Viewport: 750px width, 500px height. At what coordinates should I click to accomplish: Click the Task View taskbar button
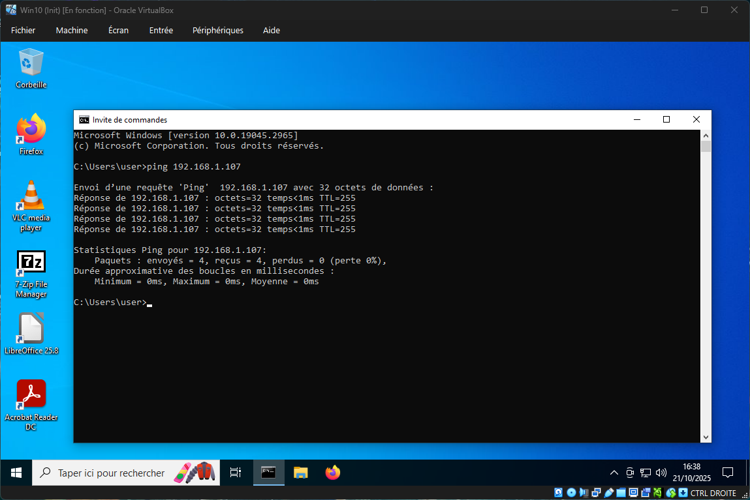(236, 473)
